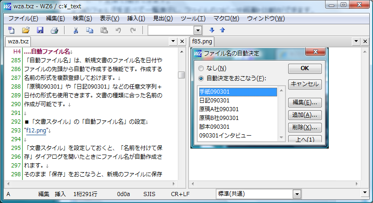Select the 自動決定をおこなう radio button
This screenshot has width=373, height=203.
point(201,78)
